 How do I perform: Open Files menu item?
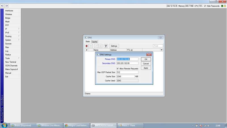(x=7, y=47)
